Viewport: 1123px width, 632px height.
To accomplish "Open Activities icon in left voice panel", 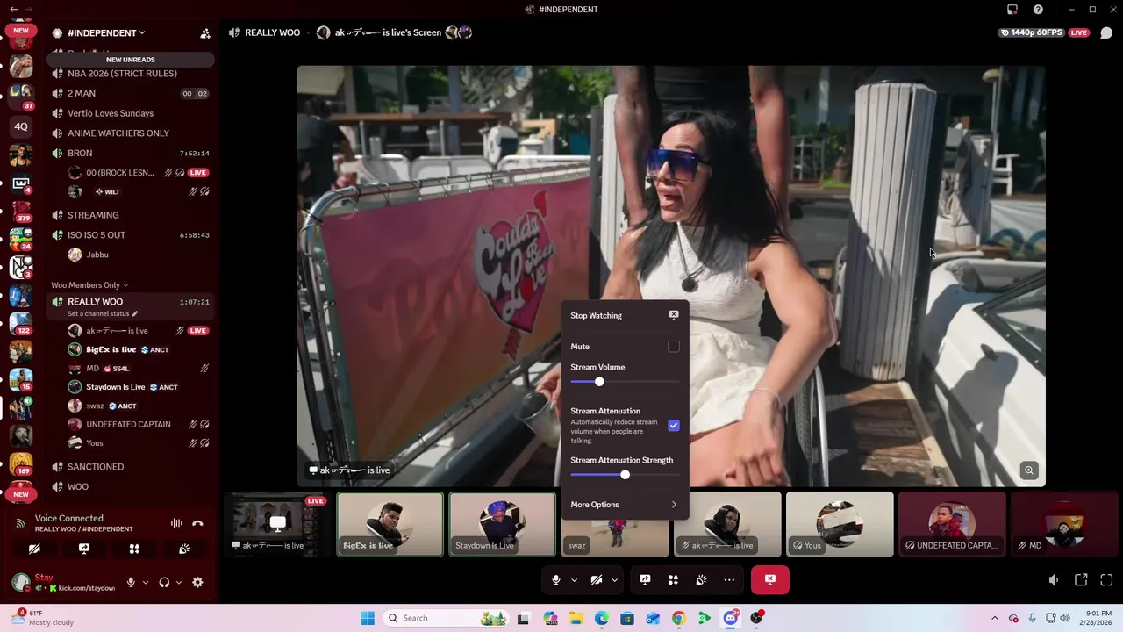I will coord(134,549).
